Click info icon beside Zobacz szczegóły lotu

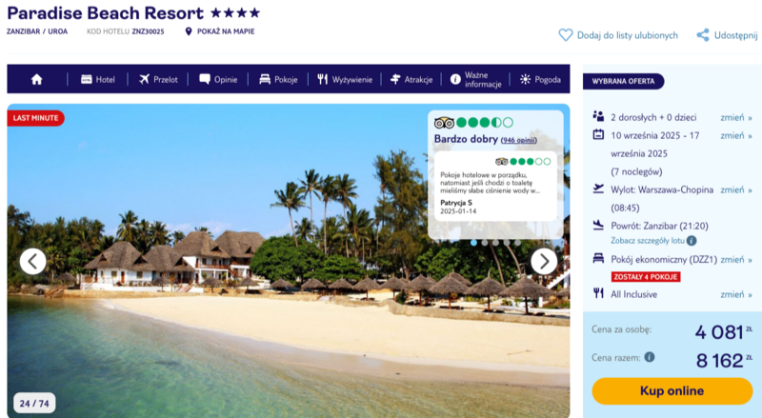[692, 241]
